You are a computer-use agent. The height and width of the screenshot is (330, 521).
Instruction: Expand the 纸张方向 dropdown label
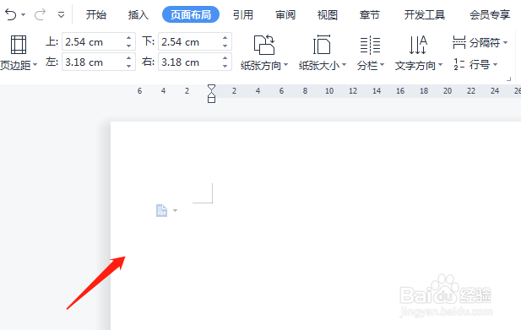[264, 66]
